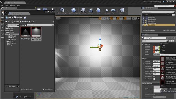The image size is (176, 99).
Task: Open the Marketplace toolbar icon
Action: [x=53, y=10]
